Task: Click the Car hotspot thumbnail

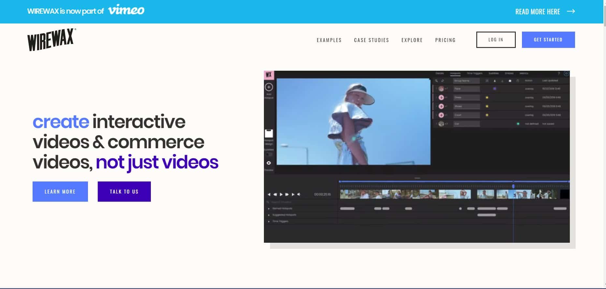Action: click(x=441, y=124)
